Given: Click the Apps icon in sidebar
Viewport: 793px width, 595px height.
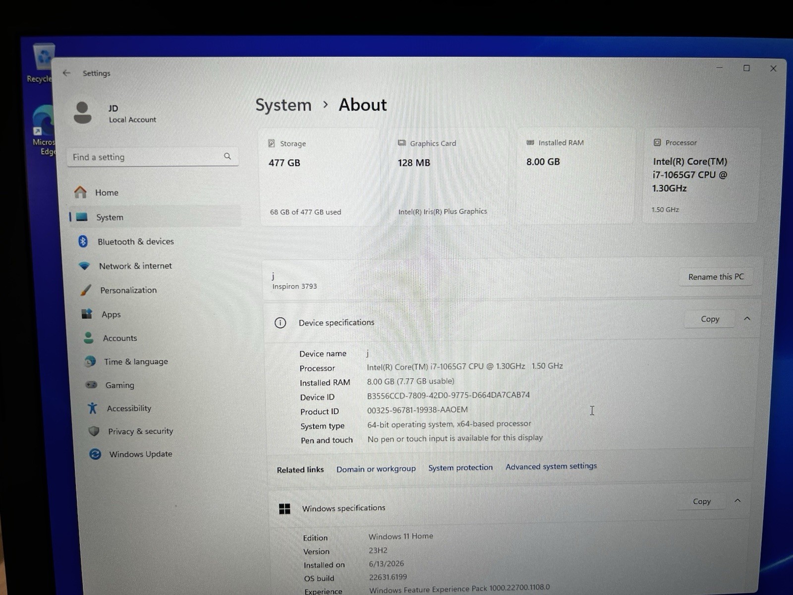Looking at the screenshot, I should click(87, 314).
